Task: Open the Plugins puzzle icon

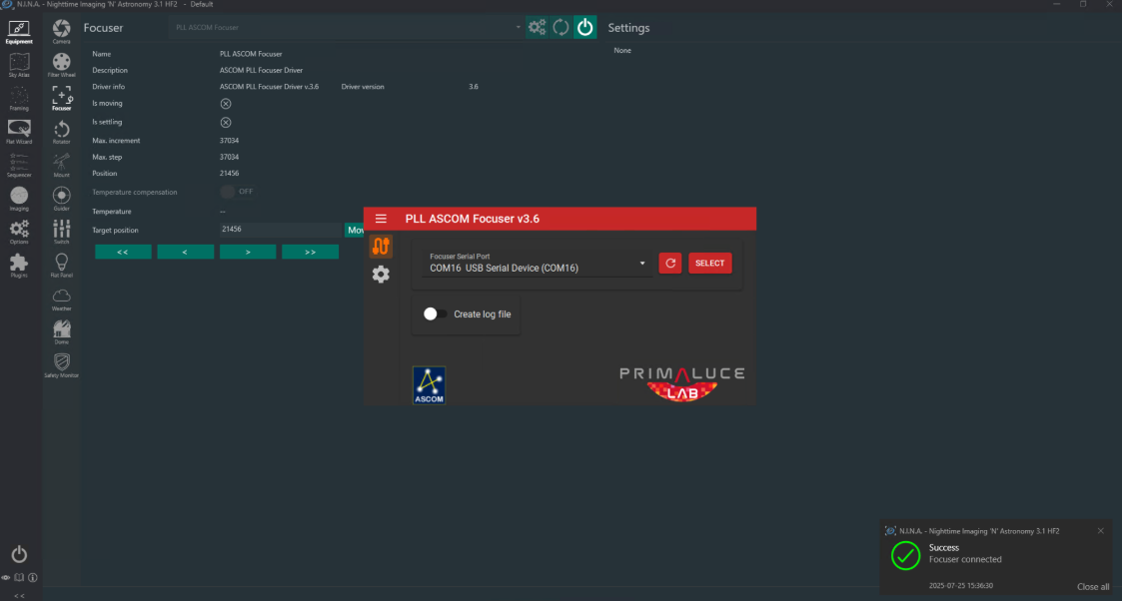Action: pos(19,266)
